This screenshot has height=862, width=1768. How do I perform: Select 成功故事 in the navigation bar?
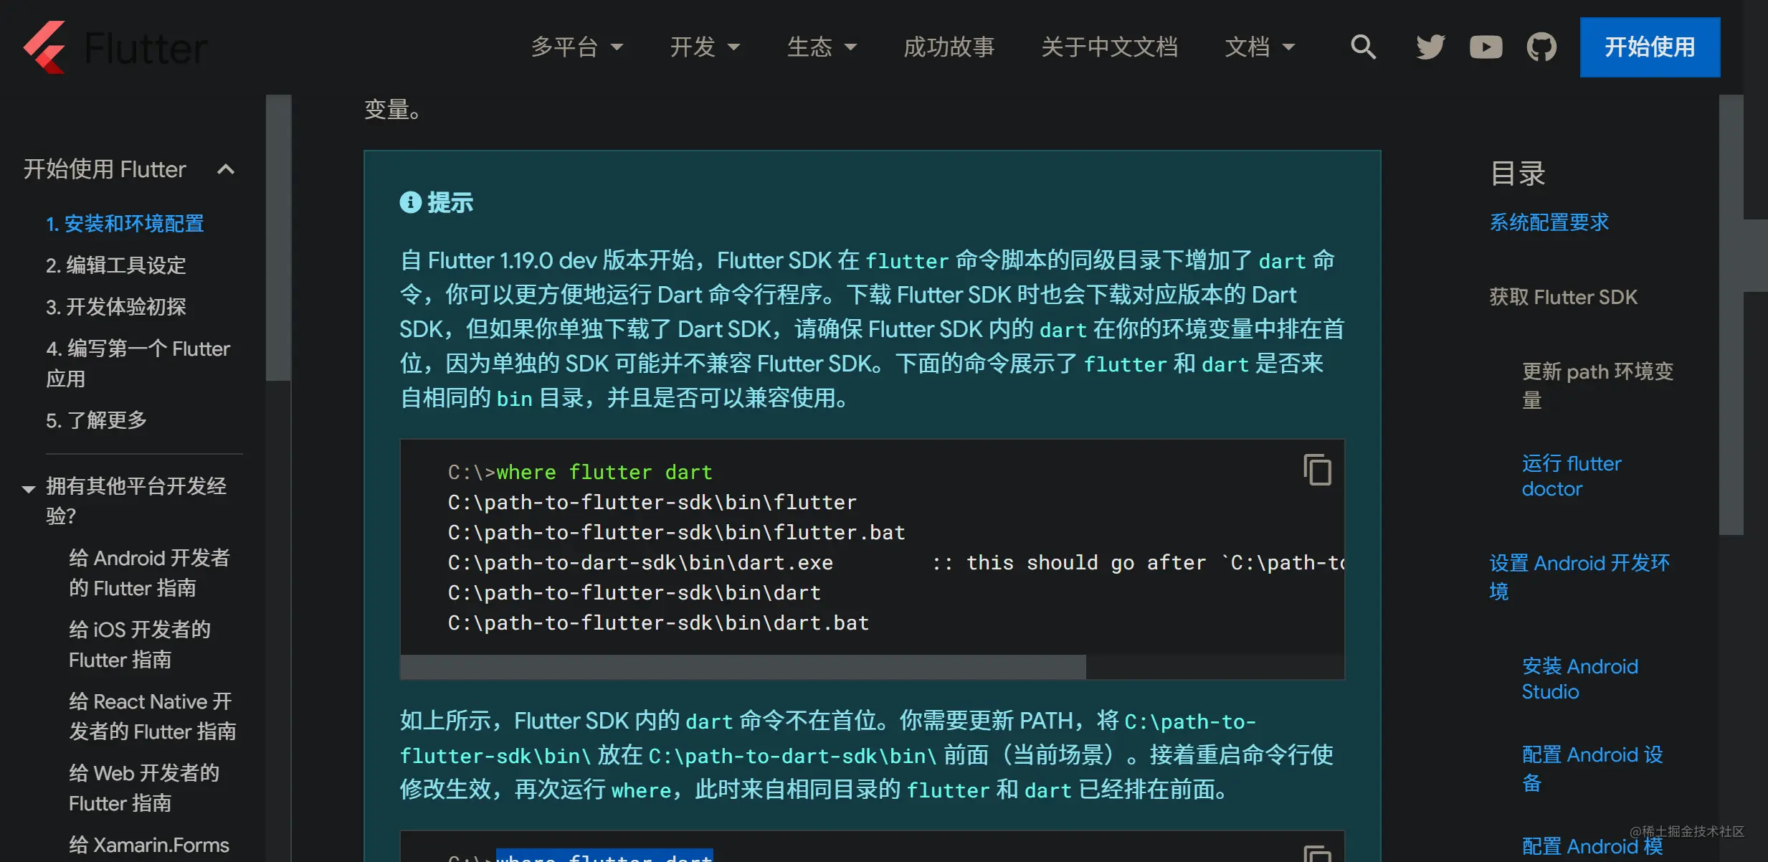tap(949, 47)
